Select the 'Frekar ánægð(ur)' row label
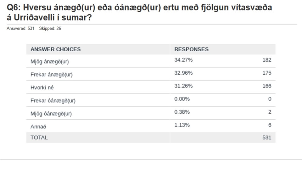Image resolution: width=302 pixels, height=170 pixels. point(52,75)
